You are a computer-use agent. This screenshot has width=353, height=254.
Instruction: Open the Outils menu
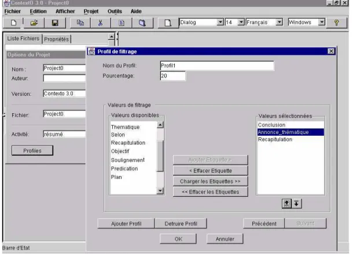click(x=115, y=11)
